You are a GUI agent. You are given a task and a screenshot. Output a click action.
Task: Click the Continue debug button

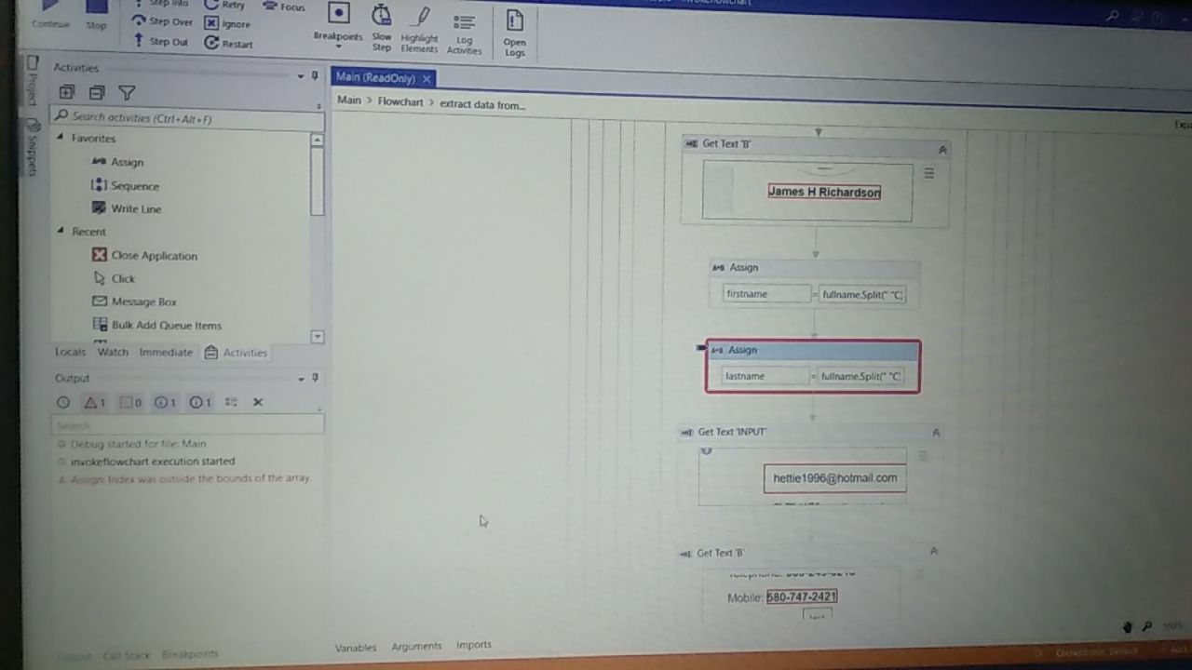click(50, 14)
